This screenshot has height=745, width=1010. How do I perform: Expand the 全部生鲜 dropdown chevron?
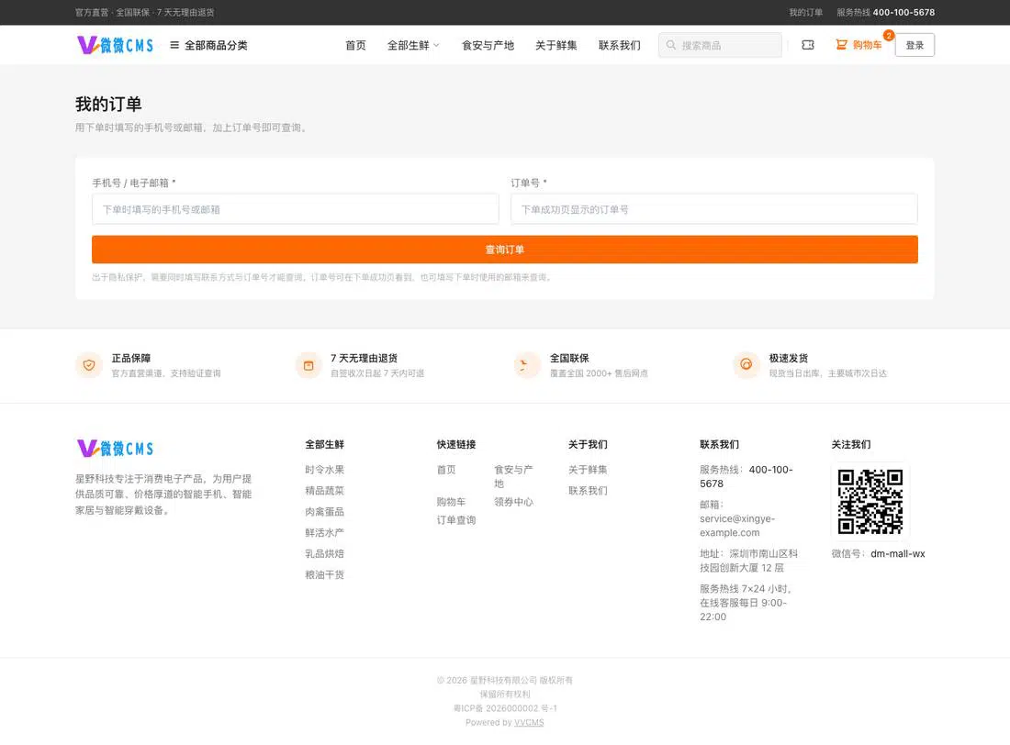tap(436, 45)
